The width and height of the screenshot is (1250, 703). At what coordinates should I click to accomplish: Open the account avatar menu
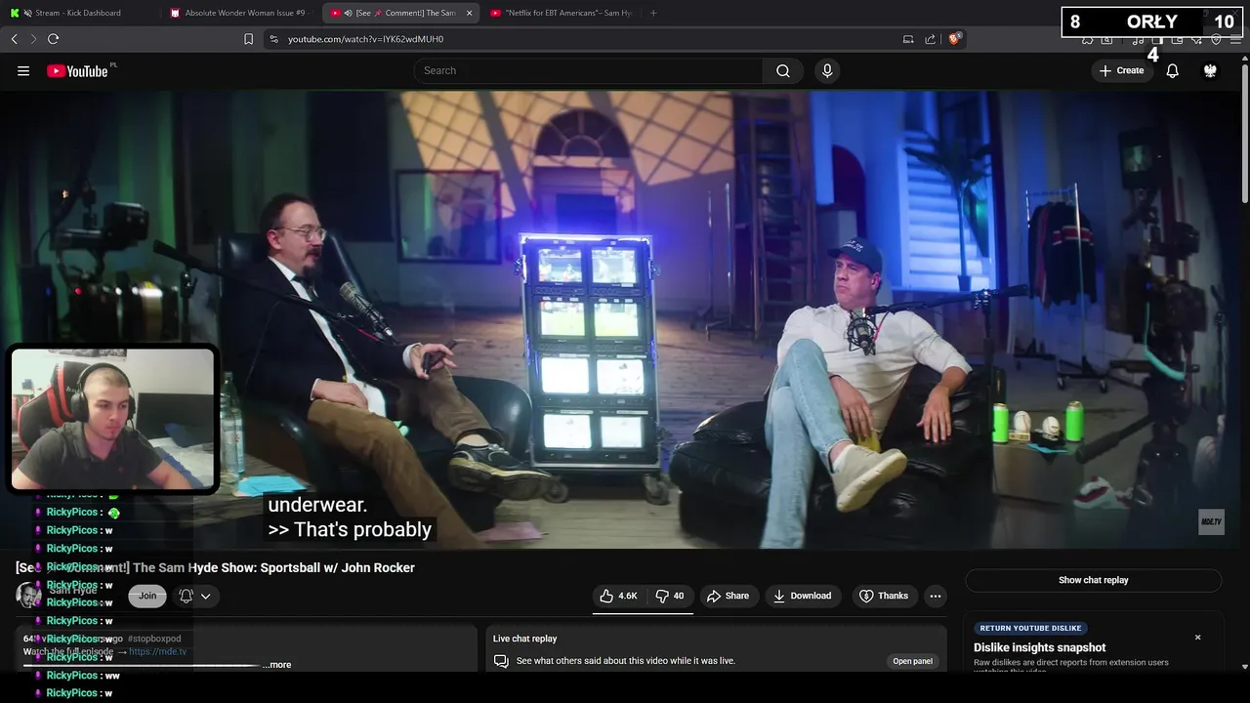pyautogui.click(x=1210, y=70)
